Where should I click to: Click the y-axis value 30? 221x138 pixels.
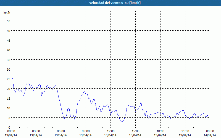pos(9,69)
